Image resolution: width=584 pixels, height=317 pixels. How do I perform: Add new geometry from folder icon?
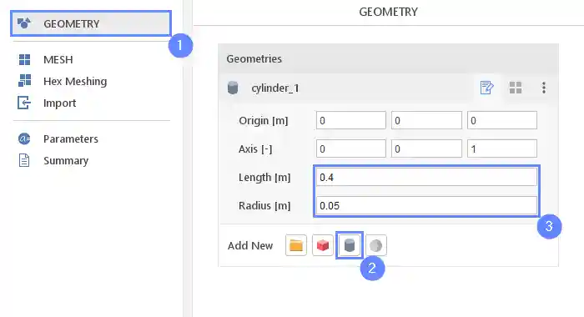tap(296, 245)
